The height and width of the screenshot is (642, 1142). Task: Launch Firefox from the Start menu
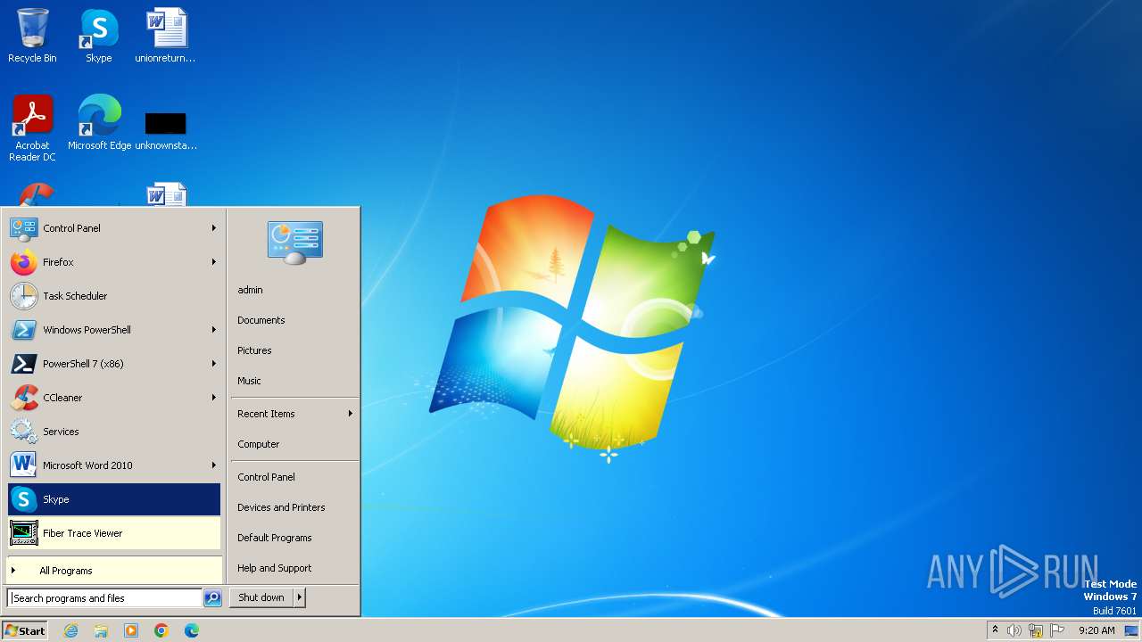113,262
